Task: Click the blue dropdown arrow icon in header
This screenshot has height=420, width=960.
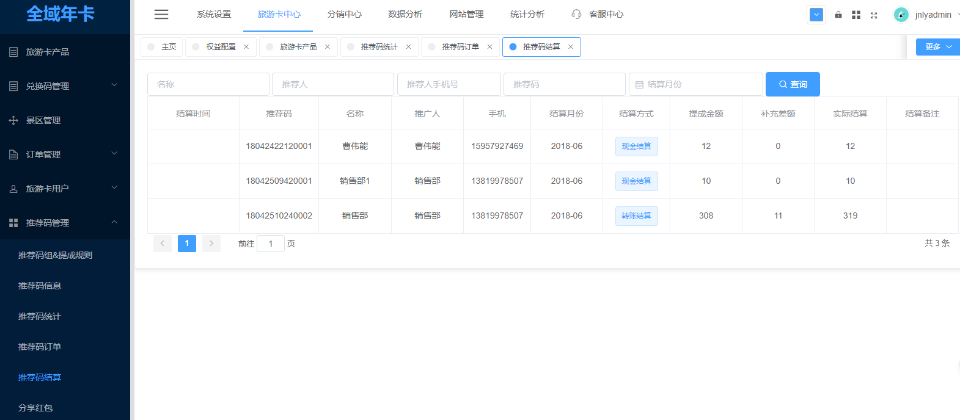Action: click(816, 15)
